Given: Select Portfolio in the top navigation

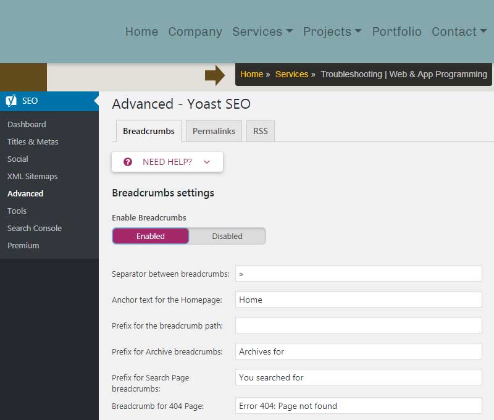Looking at the screenshot, I should pyautogui.click(x=396, y=31).
